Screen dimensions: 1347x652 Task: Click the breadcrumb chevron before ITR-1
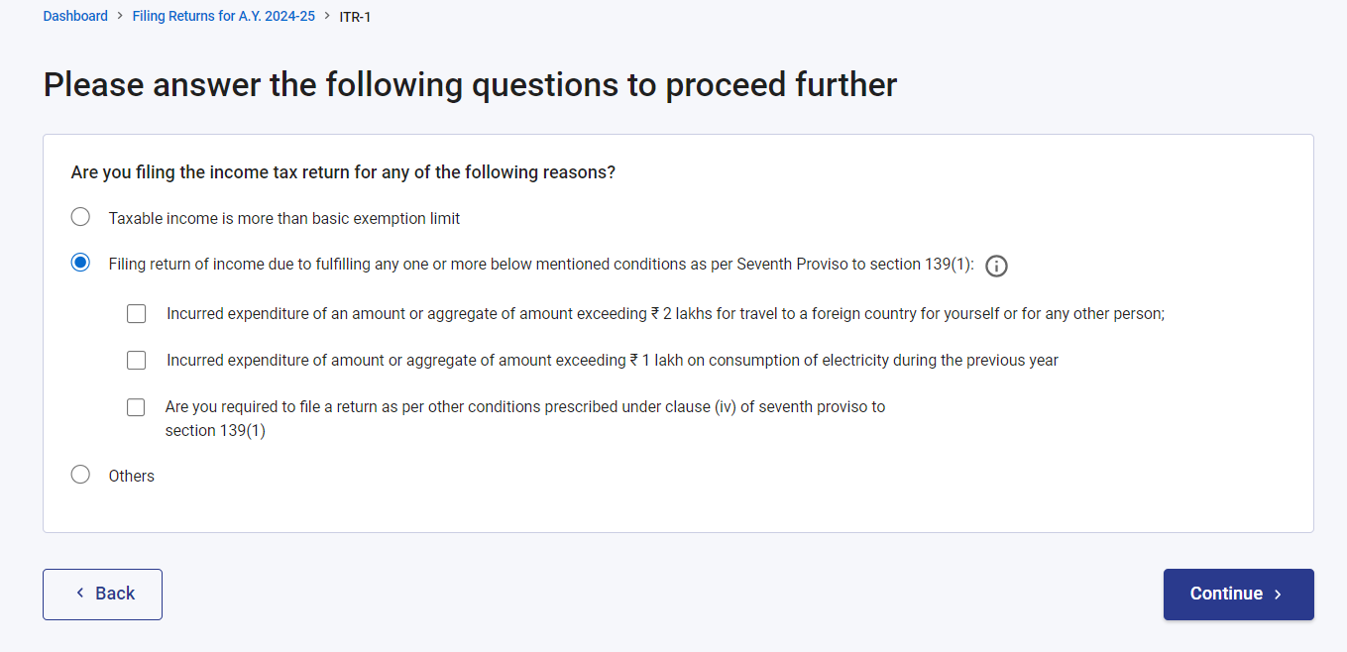[x=327, y=16]
